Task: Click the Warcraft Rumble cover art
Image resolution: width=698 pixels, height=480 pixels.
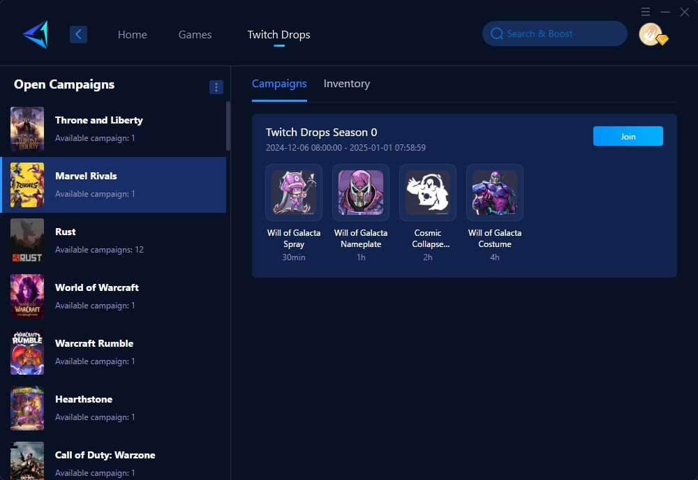Action: coord(27,352)
